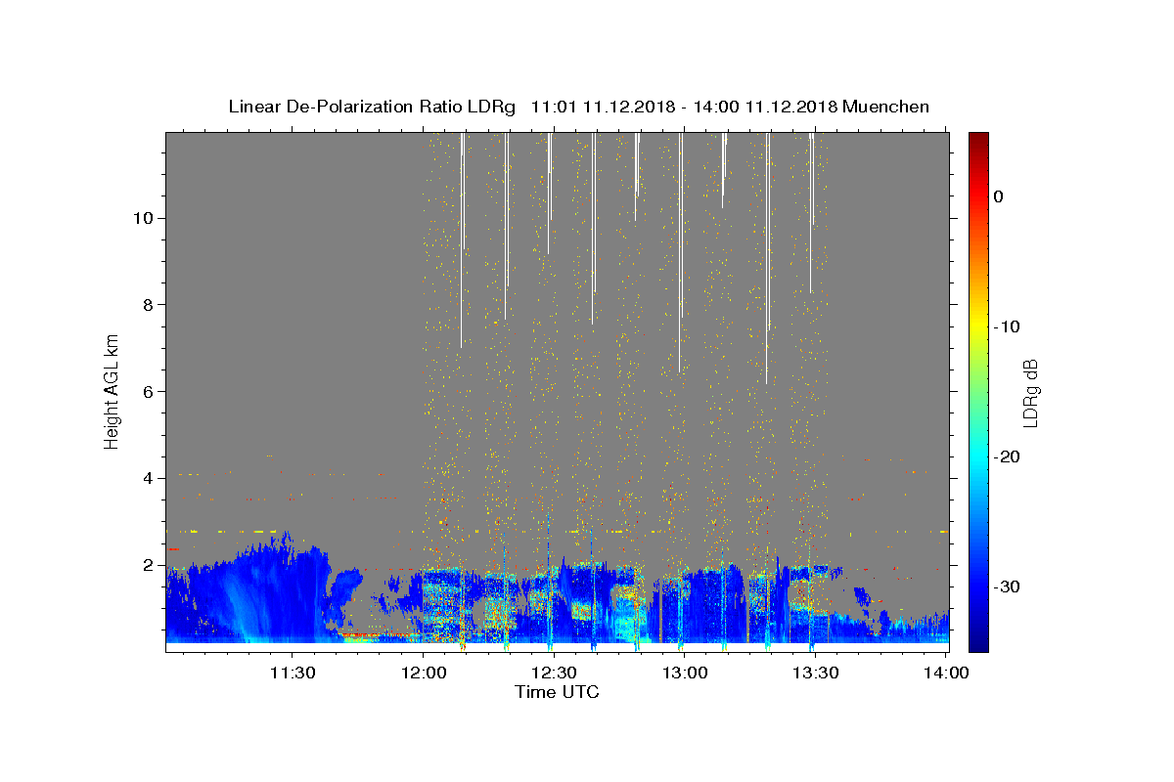
Task: Click the 13:30 time tick label
Action: 814,673
